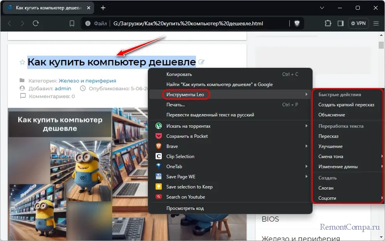385x241 pixels.
Task: Click the admin author link
Action: coord(63,88)
